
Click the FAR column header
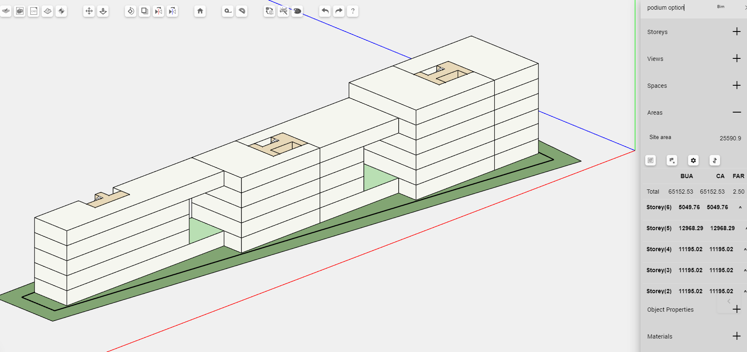click(x=738, y=176)
